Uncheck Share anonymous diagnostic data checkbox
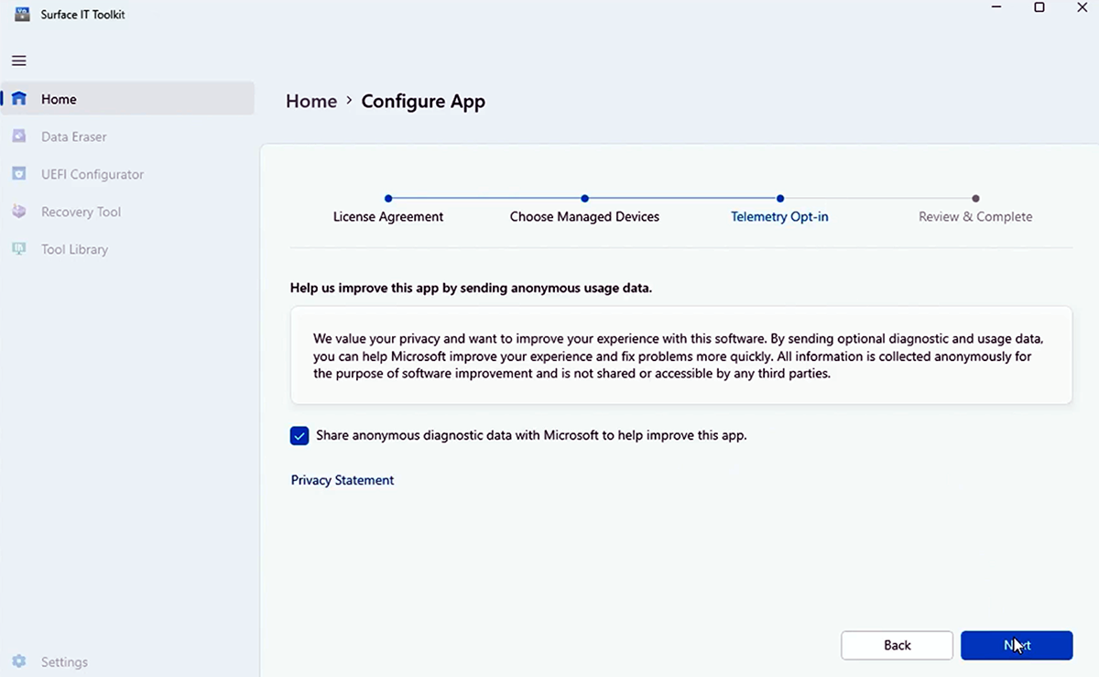The height and width of the screenshot is (677, 1099). [299, 436]
